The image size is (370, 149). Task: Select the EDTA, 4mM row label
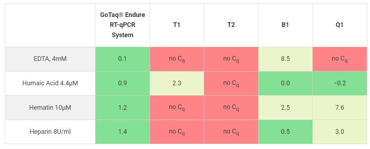click(x=50, y=59)
